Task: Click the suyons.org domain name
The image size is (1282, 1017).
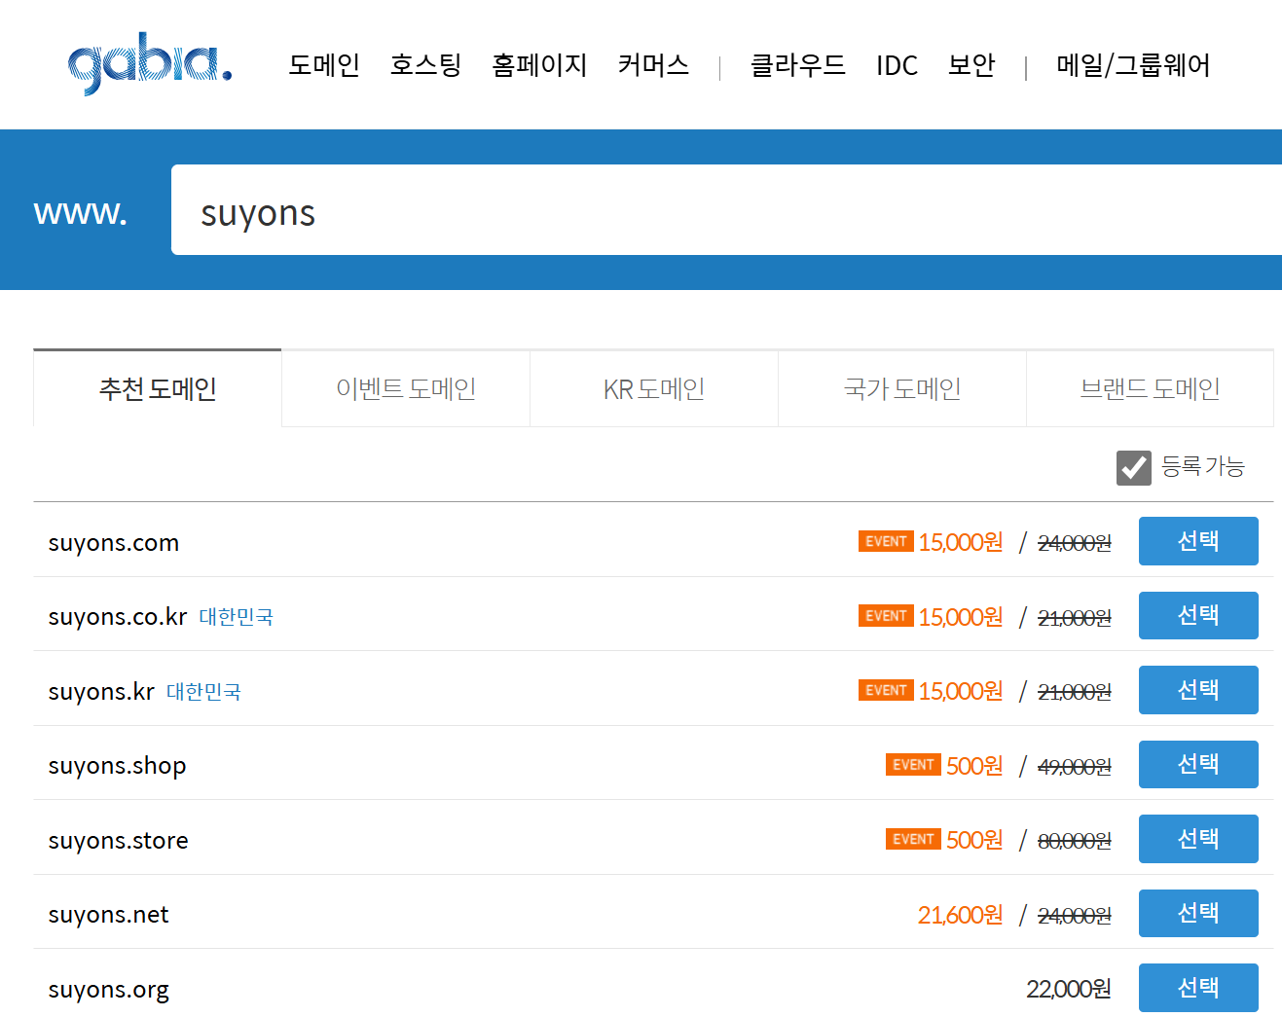Action: click(108, 990)
